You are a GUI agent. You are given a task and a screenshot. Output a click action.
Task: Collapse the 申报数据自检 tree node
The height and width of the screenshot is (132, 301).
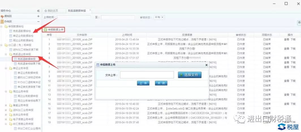pyautogui.click(x=1, y=26)
